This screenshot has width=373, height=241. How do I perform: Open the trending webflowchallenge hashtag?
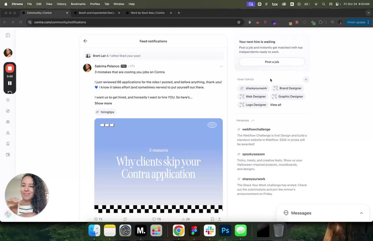pos(256,129)
